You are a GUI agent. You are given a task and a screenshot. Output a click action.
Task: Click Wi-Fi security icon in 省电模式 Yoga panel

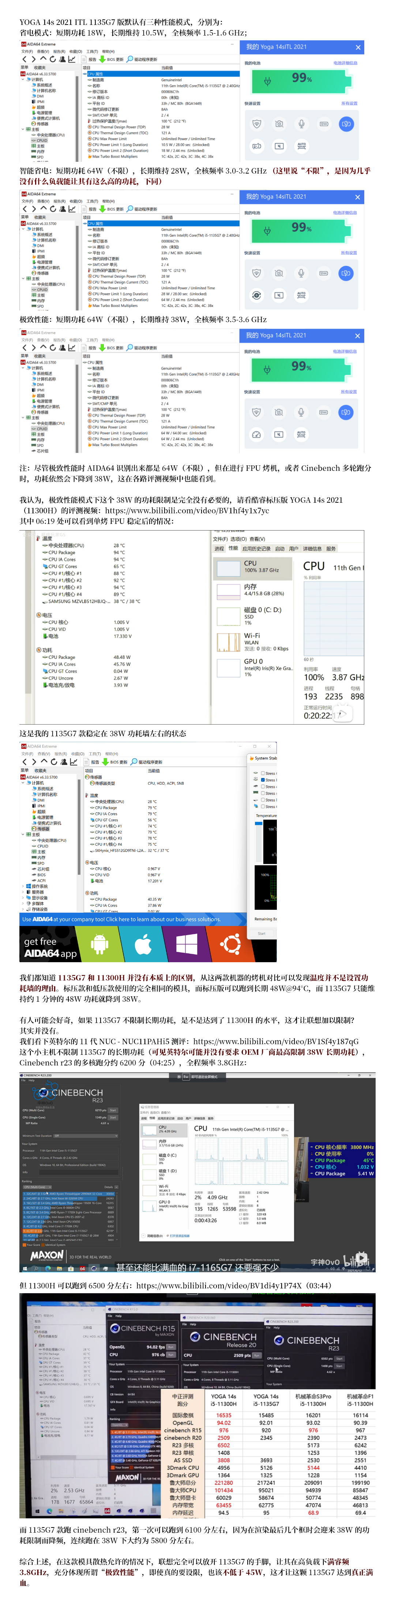[x=257, y=124]
